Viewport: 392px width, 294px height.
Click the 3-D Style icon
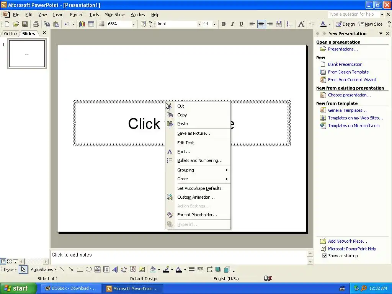coord(227,269)
